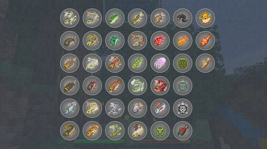Select the teal green fish icon
This screenshot has height=149, width=267.
(x=115, y=41)
